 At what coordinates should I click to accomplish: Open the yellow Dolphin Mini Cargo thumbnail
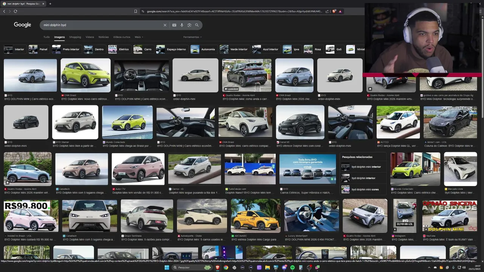[x=256, y=216]
